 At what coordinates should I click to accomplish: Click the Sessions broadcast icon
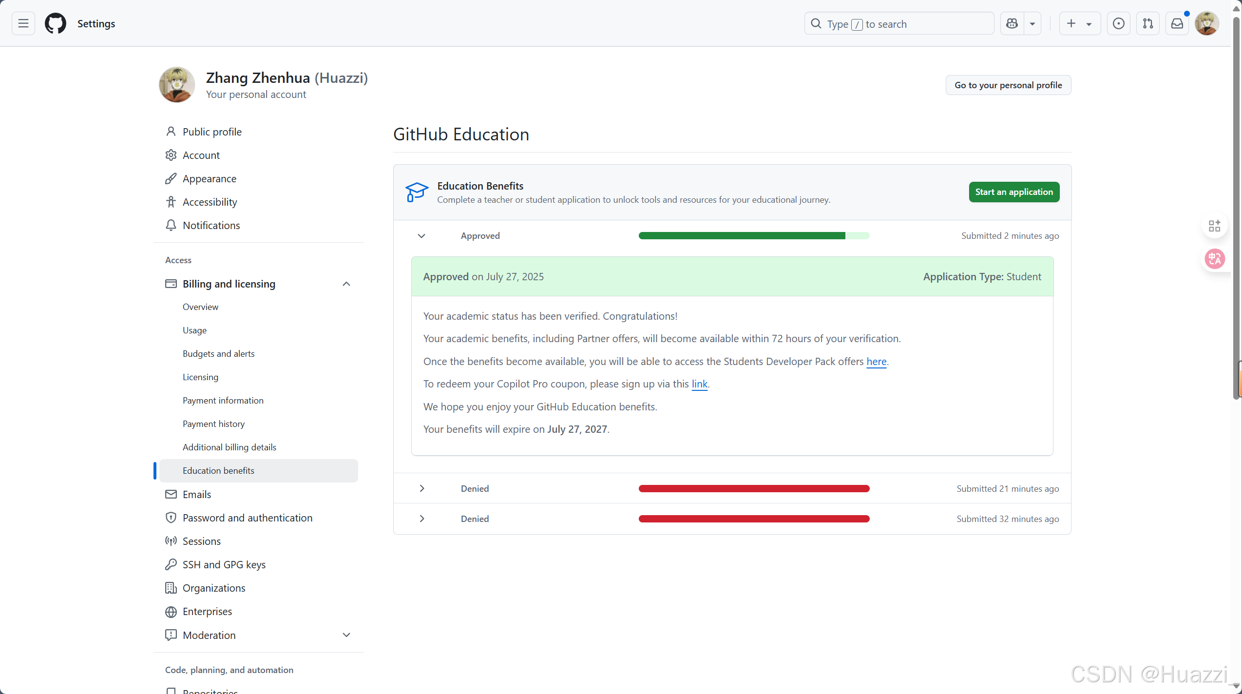(x=171, y=541)
